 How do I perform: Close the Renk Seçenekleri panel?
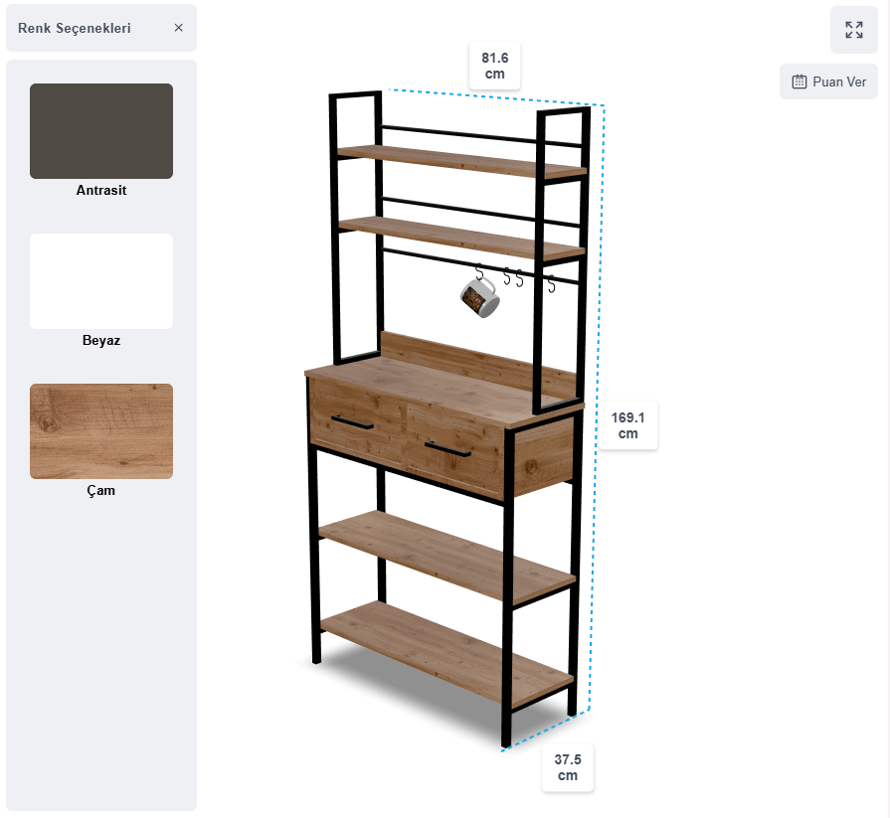click(x=178, y=28)
